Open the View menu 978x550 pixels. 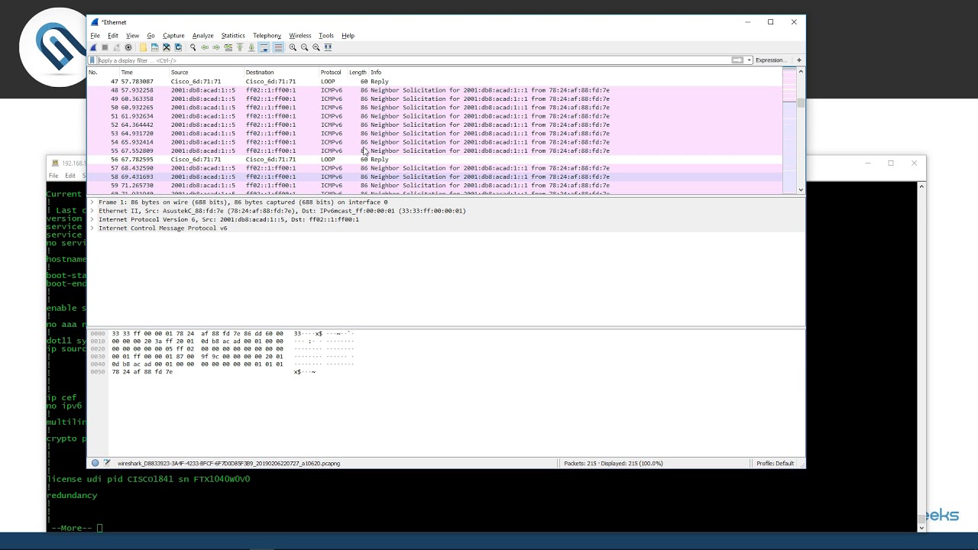pyautogui.click(x=132, y=36)
